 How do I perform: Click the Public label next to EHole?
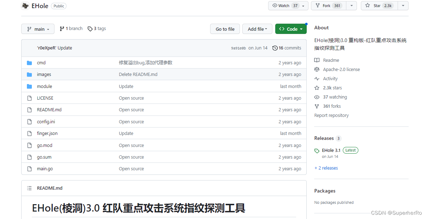(58, 6)
